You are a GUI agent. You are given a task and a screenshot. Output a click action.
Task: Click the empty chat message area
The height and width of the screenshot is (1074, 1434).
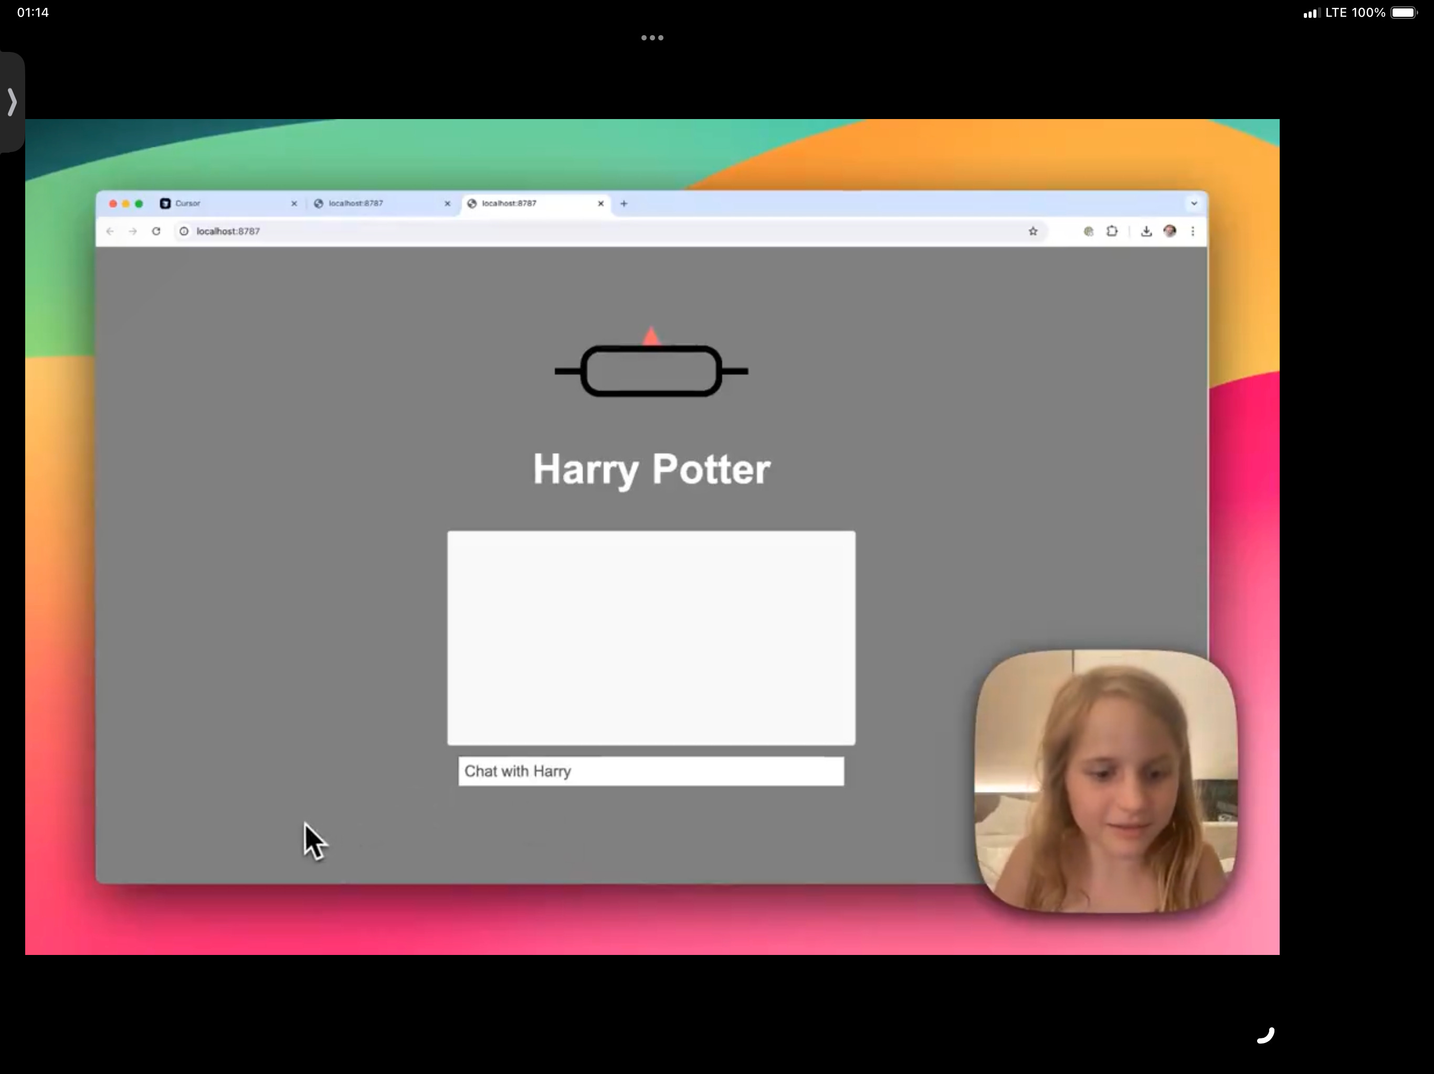(x=651, y=638)
